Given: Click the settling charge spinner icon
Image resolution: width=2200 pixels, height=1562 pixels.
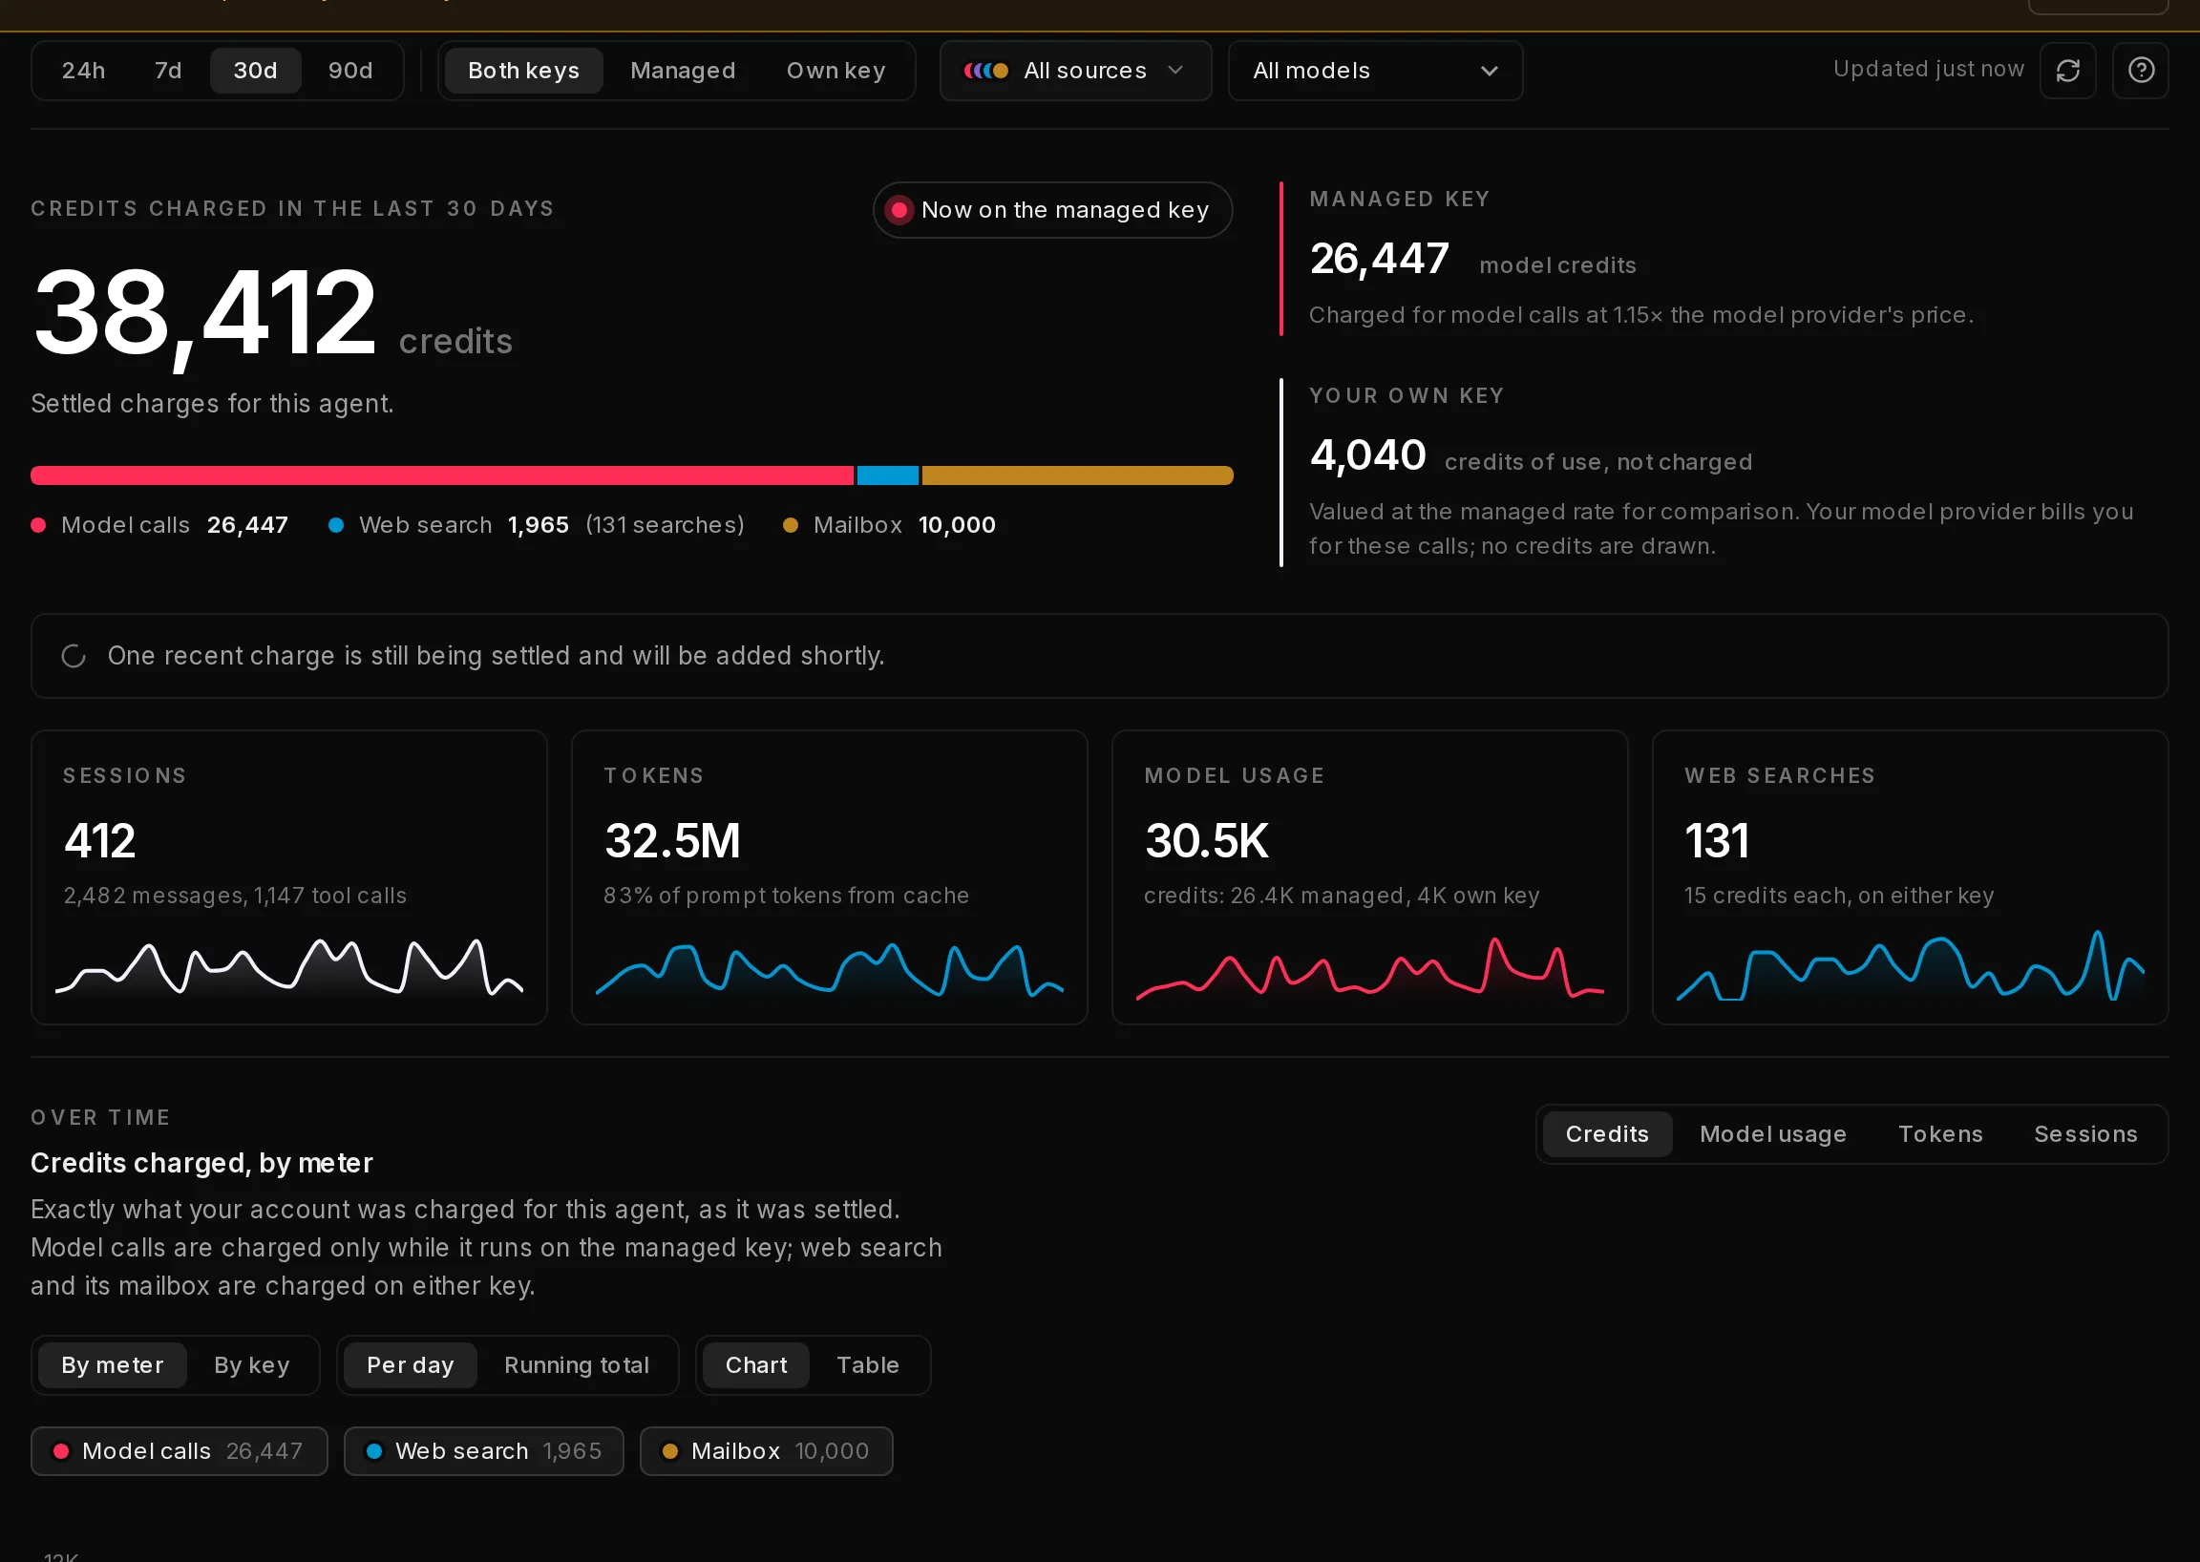Looking at the screenshot, I should click(74, 656).
